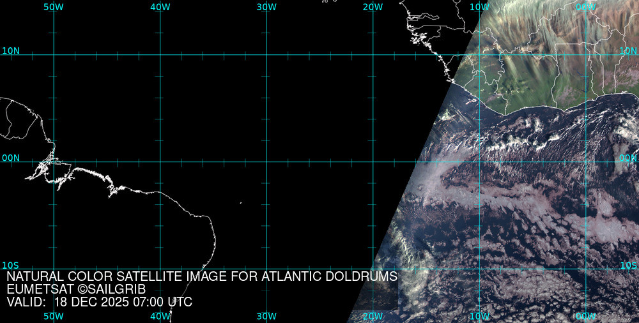Image resolution: width=639 pixels, height=323 pixels.
Task: Click the 40W and 10S gridline intersection
Action: pyautogui.click(x=160, y=269)
